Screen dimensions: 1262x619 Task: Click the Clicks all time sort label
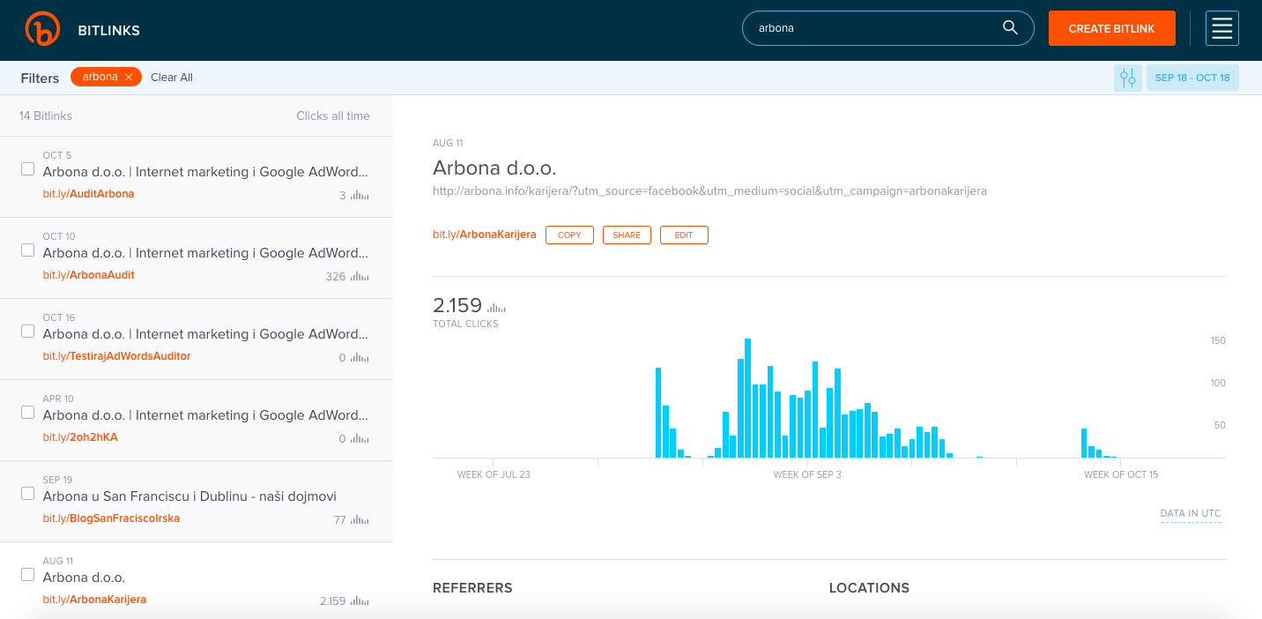(333, 116)
